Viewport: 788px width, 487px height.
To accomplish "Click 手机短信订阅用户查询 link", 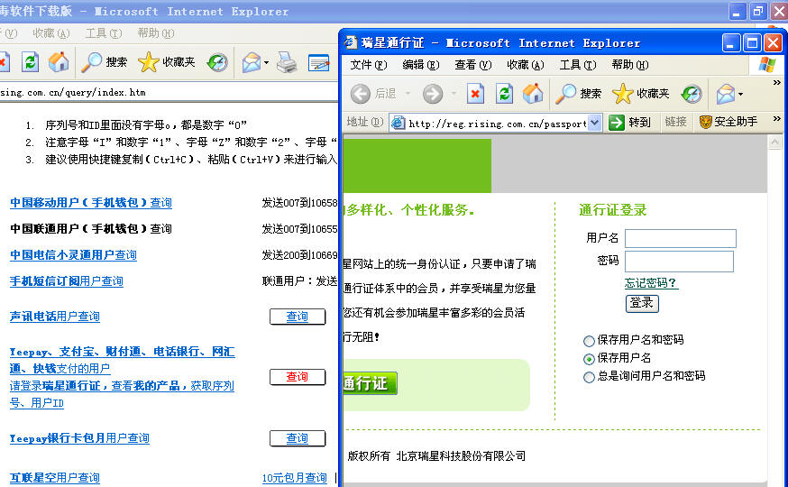I will pos(67,281).
